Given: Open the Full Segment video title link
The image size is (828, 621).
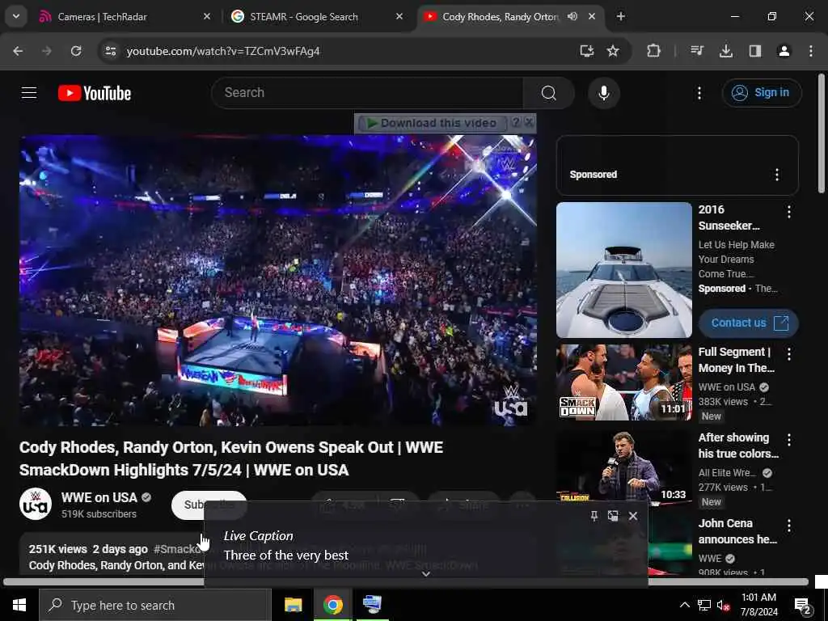Looking at the screenshot, I should (736, 360).
